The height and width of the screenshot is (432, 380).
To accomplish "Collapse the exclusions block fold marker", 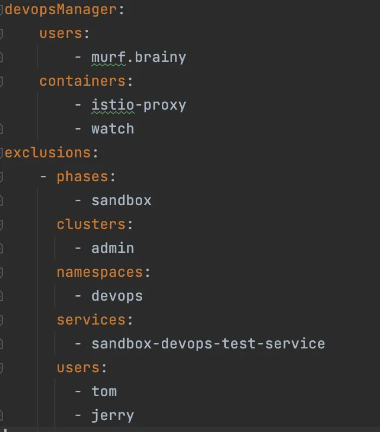I will click(x=1, y=153).
